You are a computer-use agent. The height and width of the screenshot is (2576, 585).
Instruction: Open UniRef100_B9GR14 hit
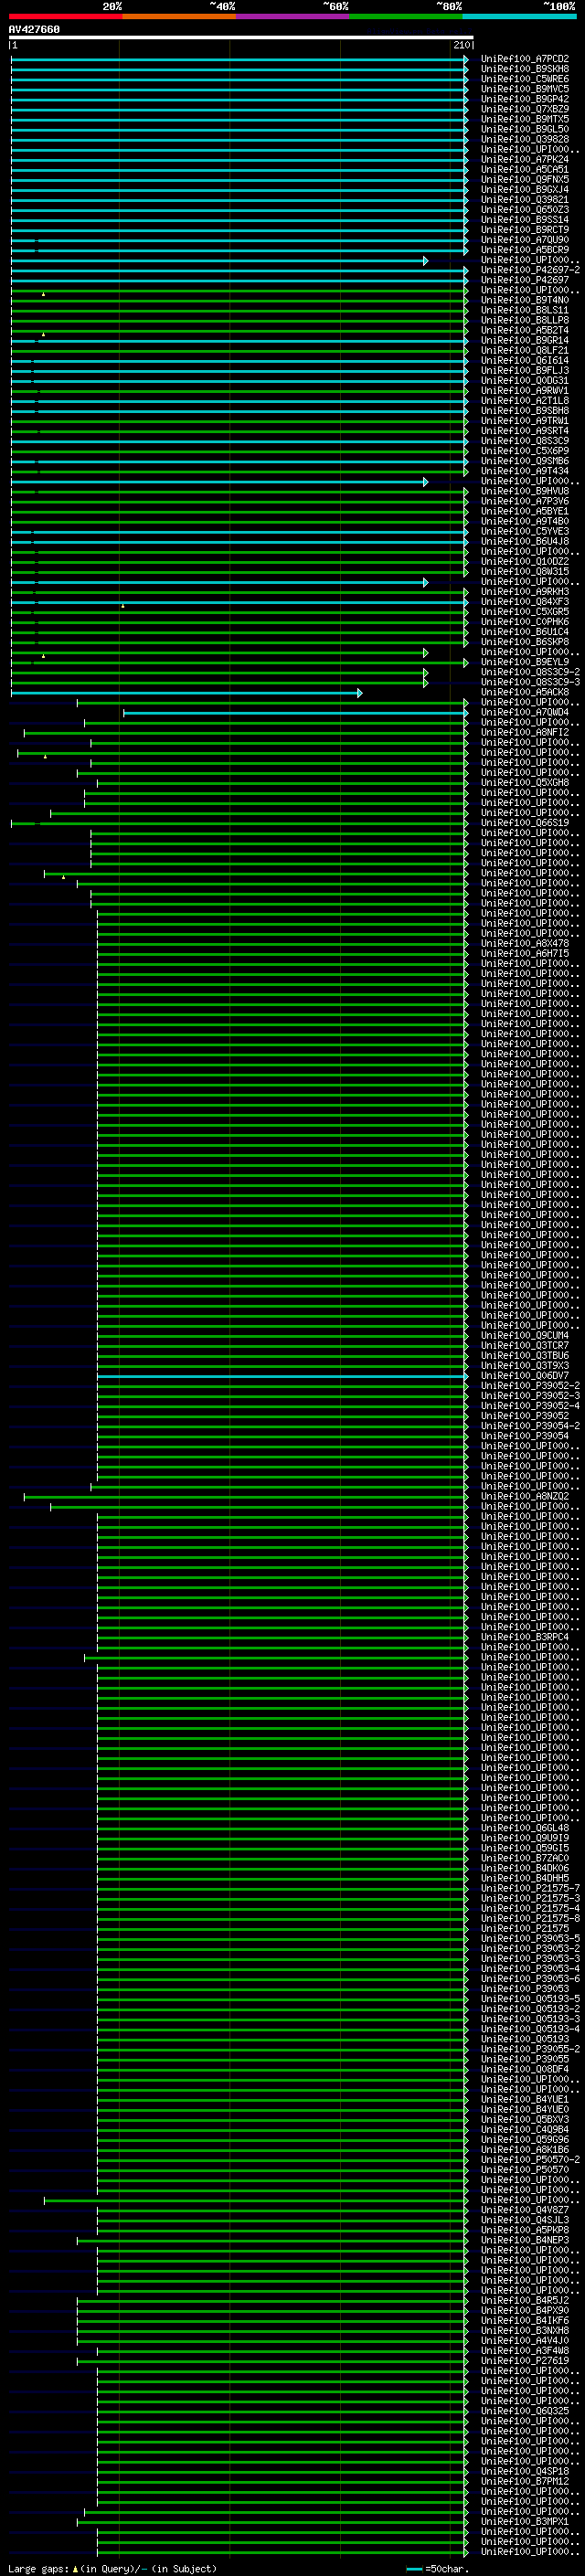coord(525,340)
